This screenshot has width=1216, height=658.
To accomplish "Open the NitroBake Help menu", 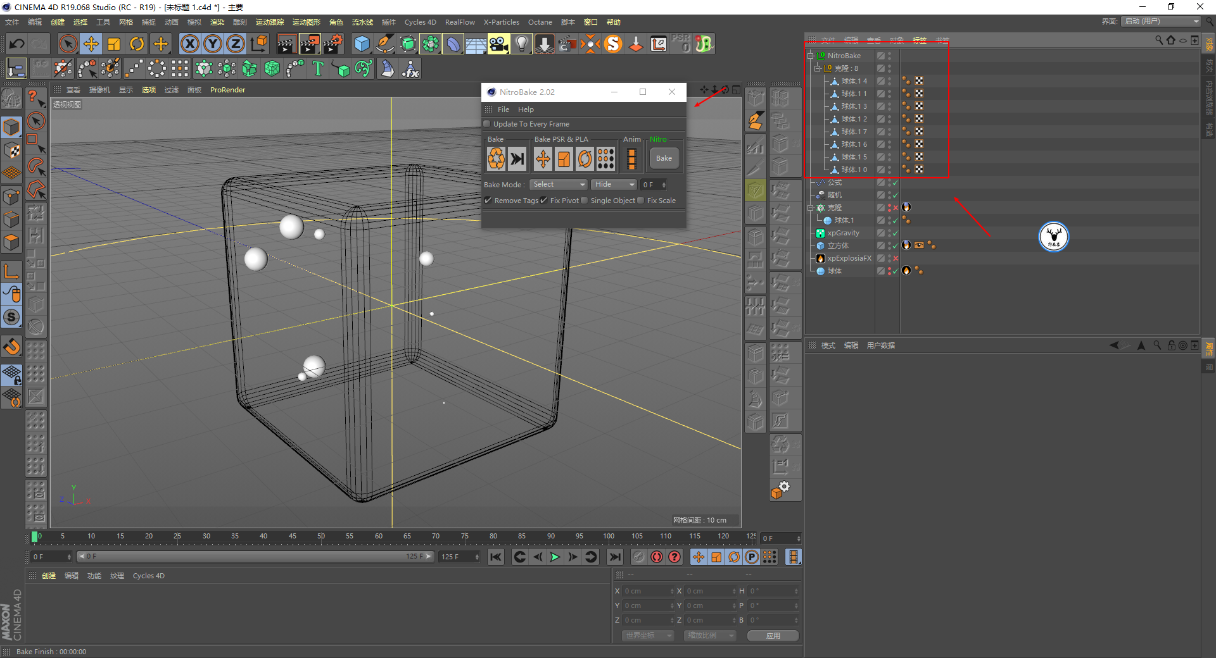I will pos(526,109).
